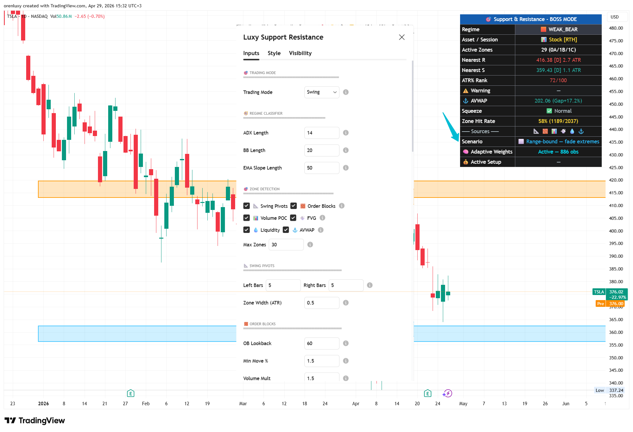
Task: Open info tooltip beside Right Bars
Action: click(369, 285)
